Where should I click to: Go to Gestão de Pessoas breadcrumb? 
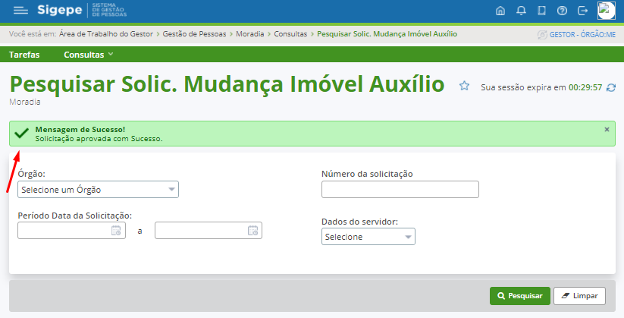click(194, 34)
